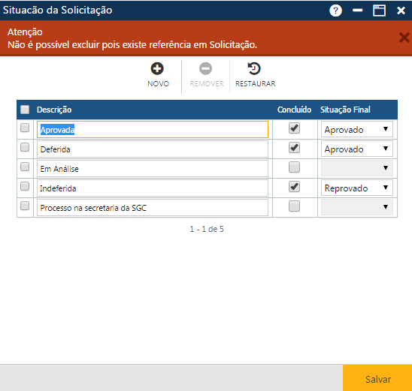Click the REMOVER minus icon
The image size is (412, 391).
coord(205,69)
